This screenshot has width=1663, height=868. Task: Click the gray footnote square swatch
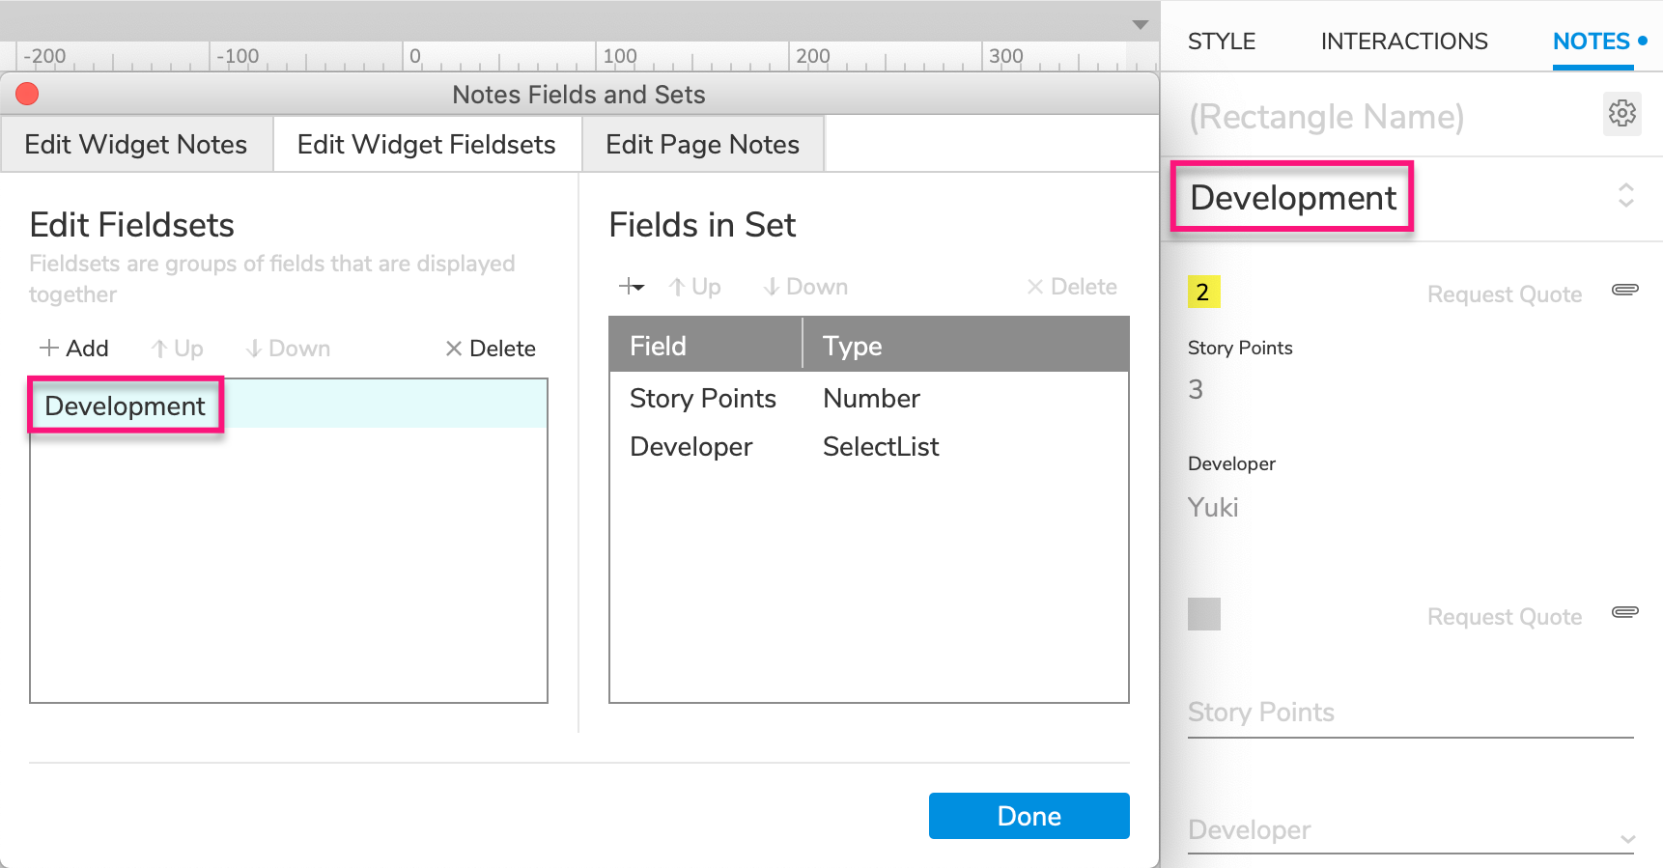tap(1203, 614)
